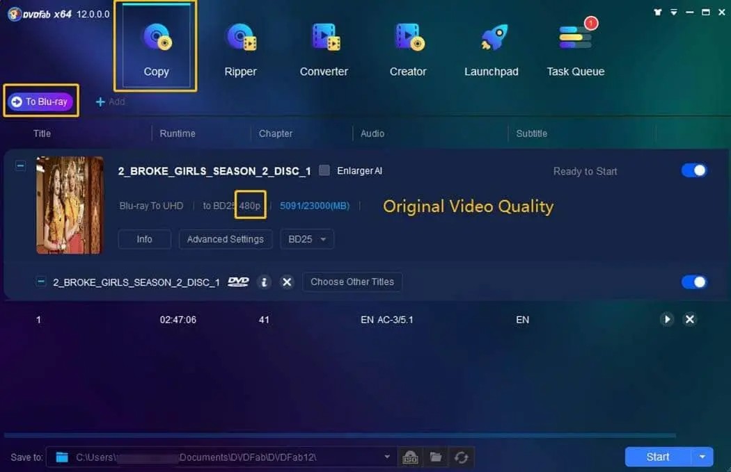Click the Title column header
731x472 pixels.
tap(42, 133)
